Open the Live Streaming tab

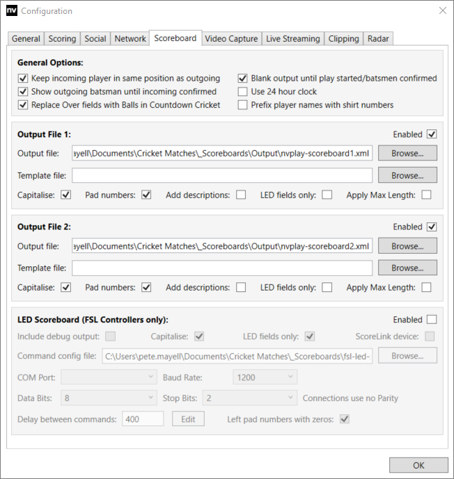point(293,39)
